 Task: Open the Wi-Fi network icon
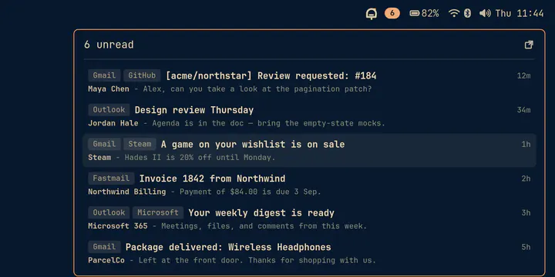click(x=453, y=13)
